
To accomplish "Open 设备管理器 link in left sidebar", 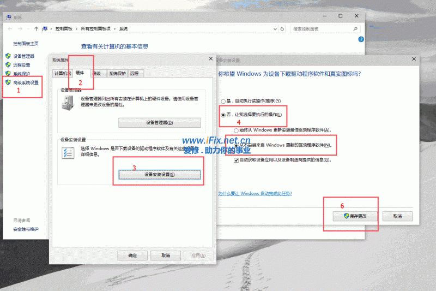I will coord(23,56).
